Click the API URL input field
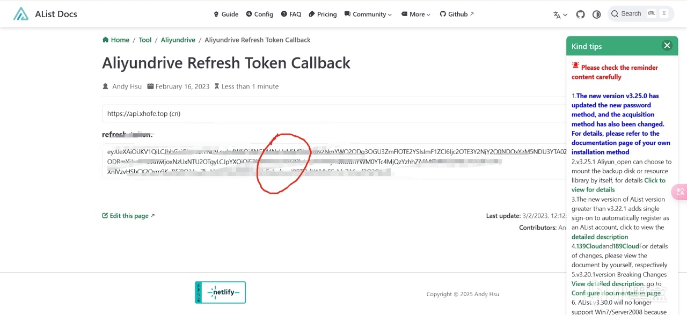687x315 pixels. [333, 113]
